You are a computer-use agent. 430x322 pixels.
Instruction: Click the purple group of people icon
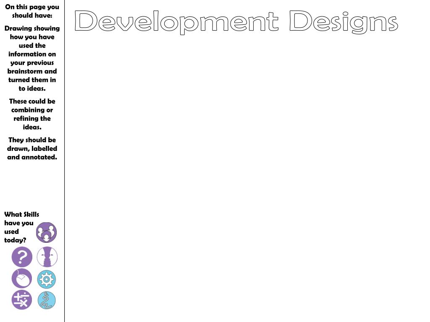46,232
